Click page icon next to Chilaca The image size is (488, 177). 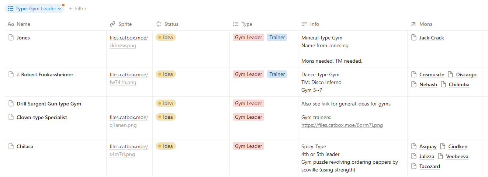coord(11,146)
